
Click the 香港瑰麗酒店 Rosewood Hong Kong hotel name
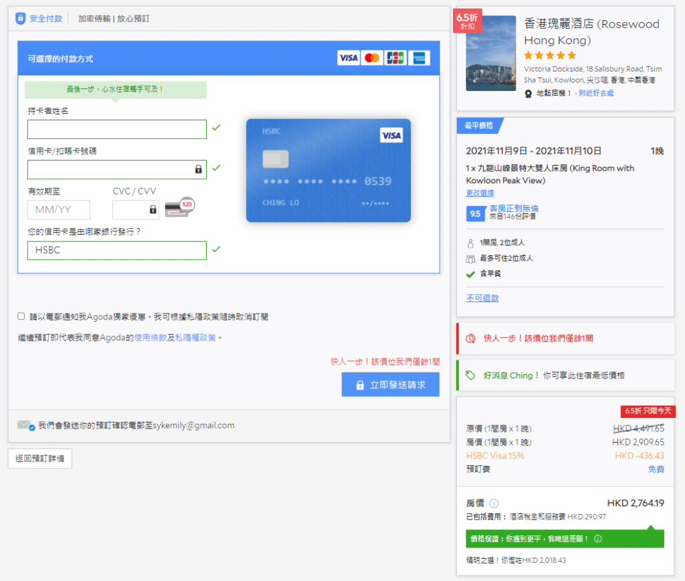591,32
